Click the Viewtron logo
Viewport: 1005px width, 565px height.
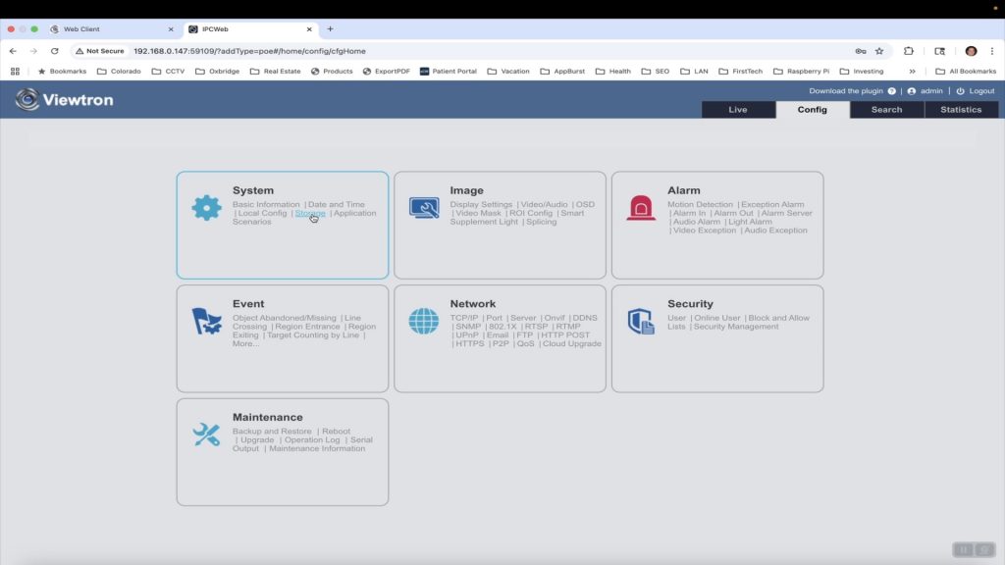tap(64, 99)
